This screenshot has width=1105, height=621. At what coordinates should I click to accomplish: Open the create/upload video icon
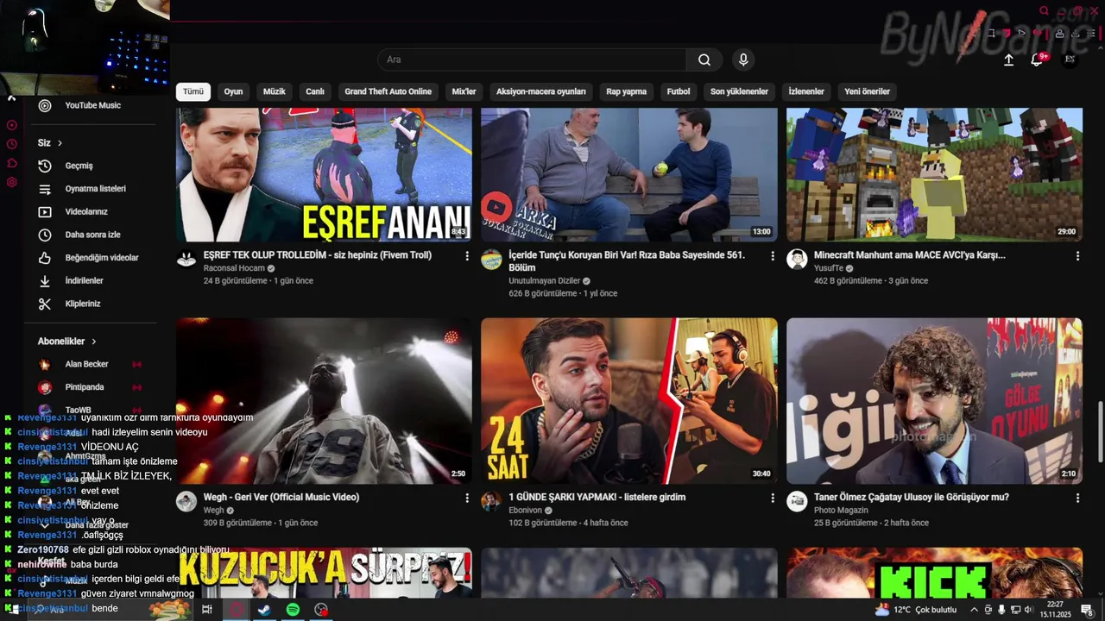pos(1008,60)
